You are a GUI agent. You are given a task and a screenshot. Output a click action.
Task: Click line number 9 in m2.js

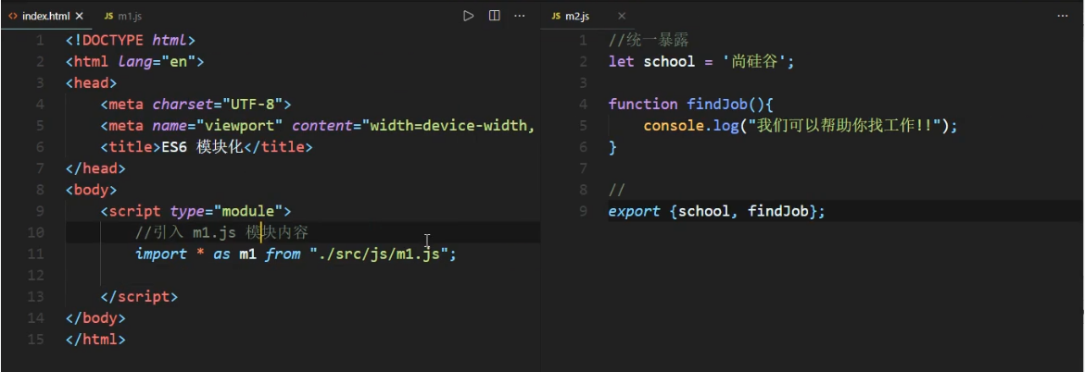584,211
